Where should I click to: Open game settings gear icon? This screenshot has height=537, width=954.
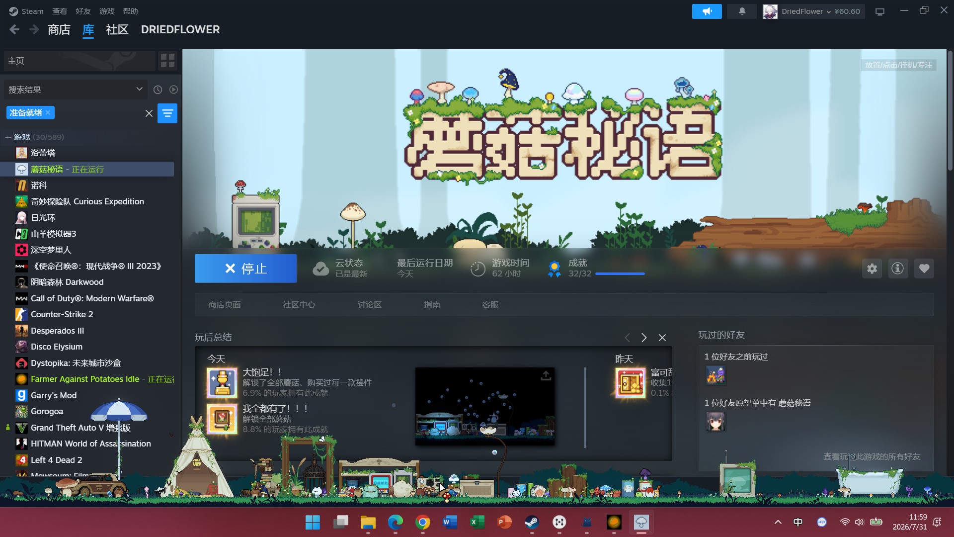(x=872, y=268)
